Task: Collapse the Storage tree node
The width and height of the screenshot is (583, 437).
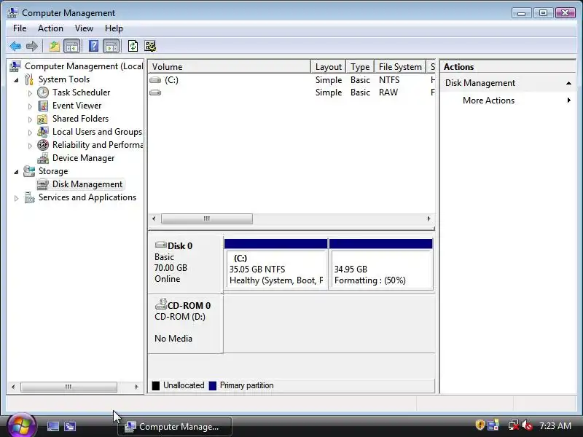Action: pos(16,172)
